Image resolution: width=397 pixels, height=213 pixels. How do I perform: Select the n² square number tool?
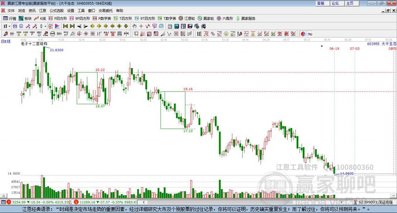66,34
